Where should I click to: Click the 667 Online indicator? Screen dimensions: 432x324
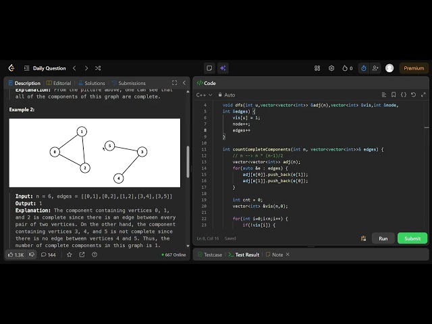pos(173,255)
